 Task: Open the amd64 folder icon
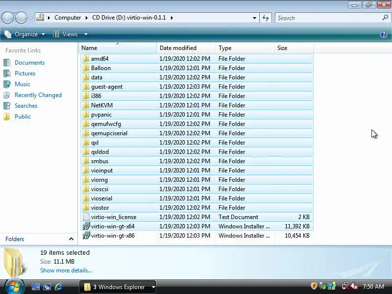(x=86, y=59)
